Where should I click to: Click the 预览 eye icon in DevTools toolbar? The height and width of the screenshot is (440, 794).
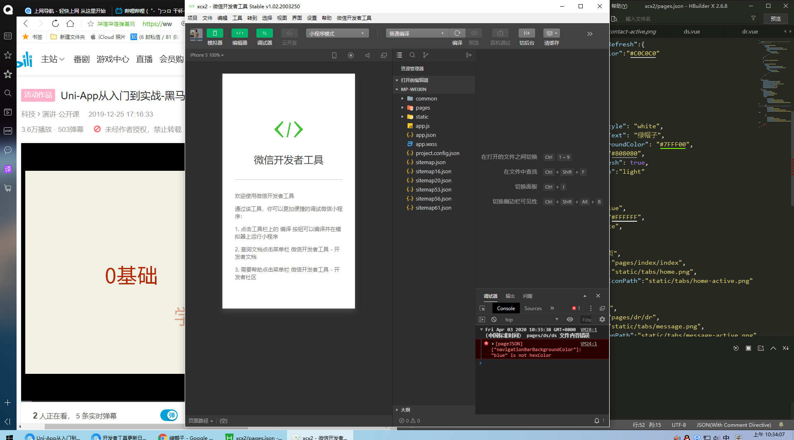(x=474, y=33)
